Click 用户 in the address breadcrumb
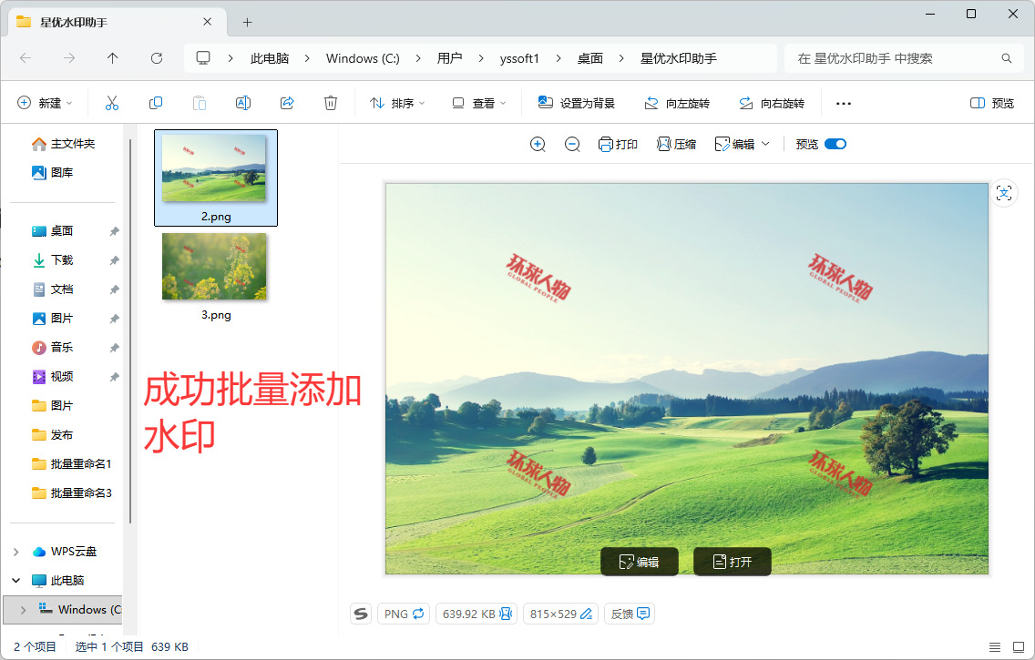This screenshot has width=1035, height=660. [449, 58]
